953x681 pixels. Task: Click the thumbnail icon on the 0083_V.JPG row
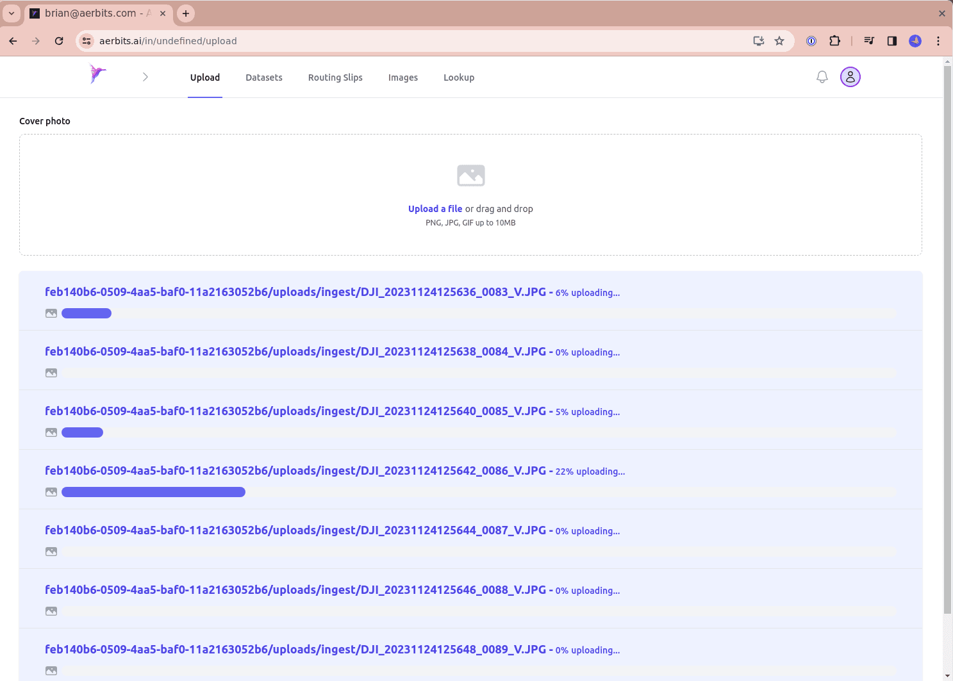(x=51, y=313)
